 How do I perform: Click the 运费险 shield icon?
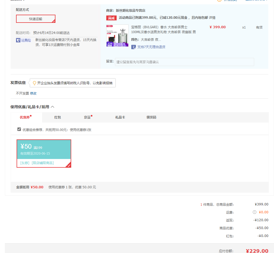pos(18,40)
